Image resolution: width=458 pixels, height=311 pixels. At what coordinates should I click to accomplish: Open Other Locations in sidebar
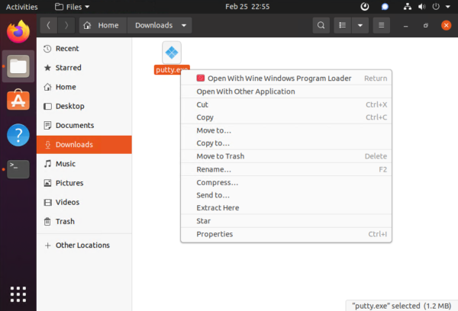coord(82,245)
